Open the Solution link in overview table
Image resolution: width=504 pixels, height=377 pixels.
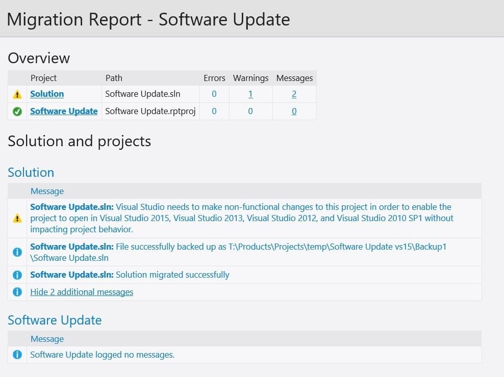coord(47,94)
